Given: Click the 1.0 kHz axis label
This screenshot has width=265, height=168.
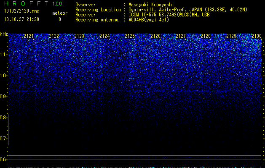Looking at the screenshot, I should (x=3, y=76).
